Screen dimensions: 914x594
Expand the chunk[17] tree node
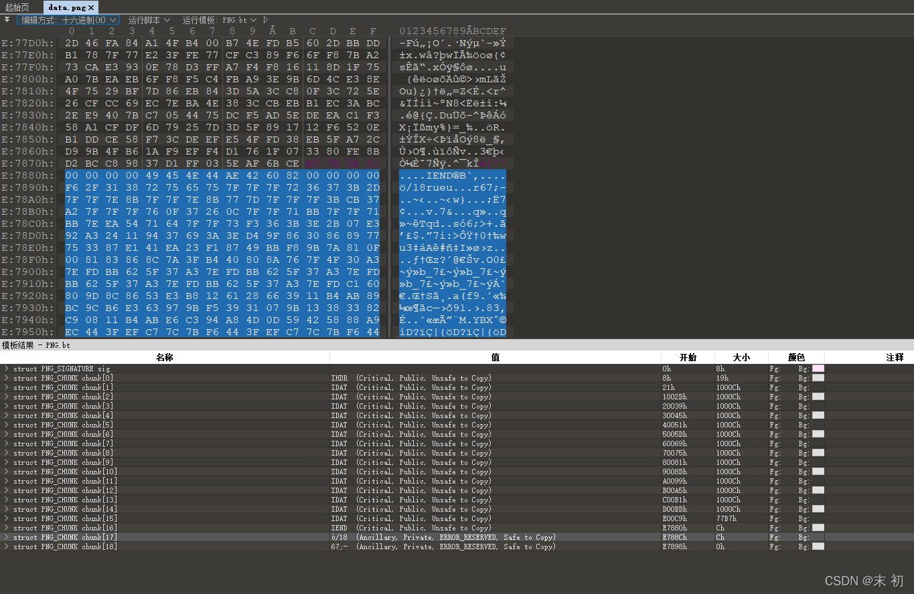(x=6, y=537)
